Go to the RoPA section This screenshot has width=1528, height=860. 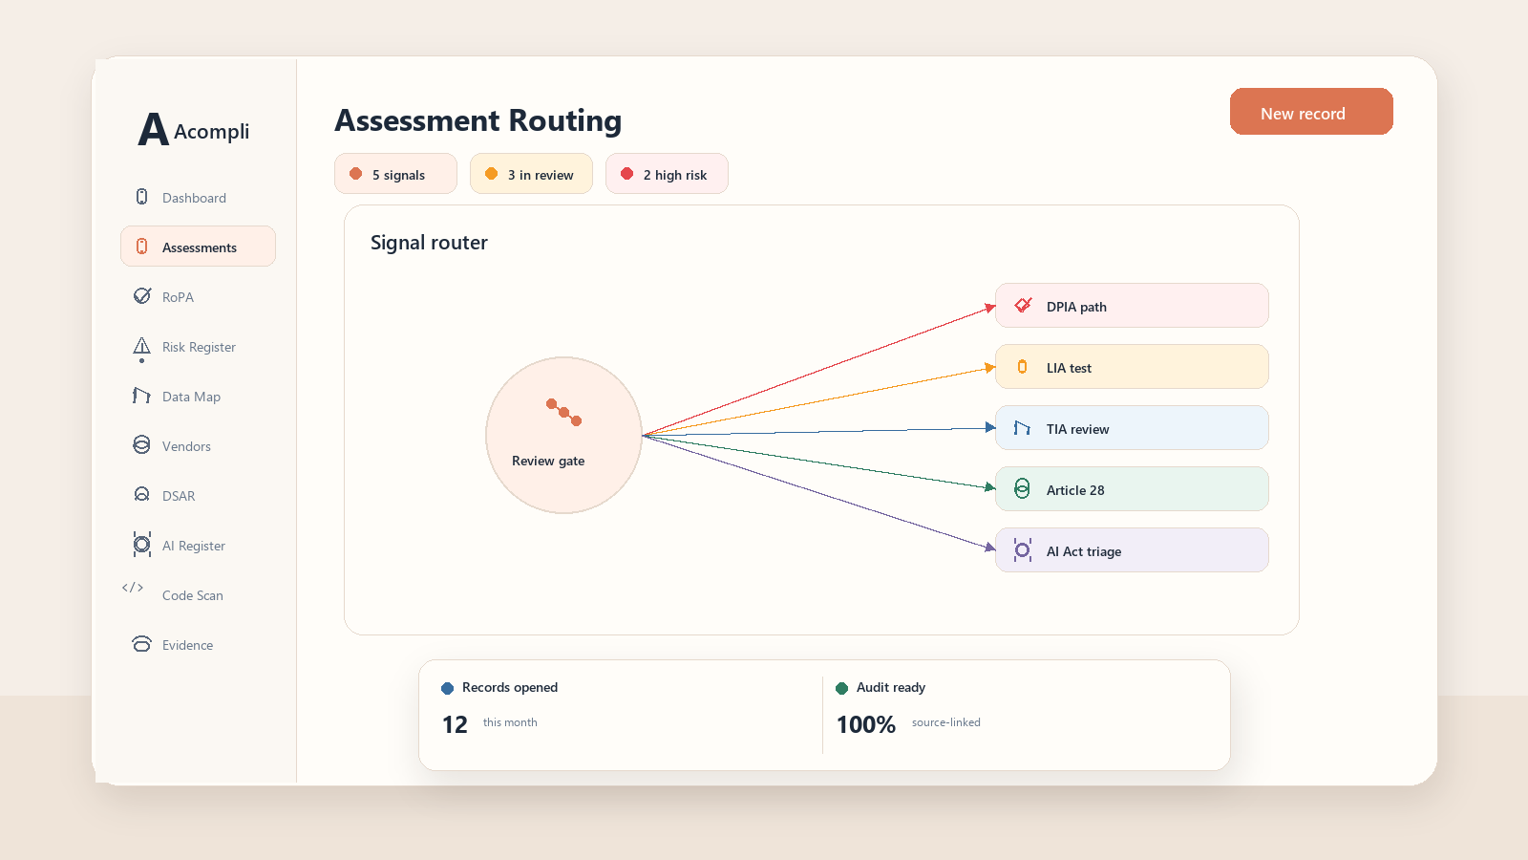pos(198,297)
